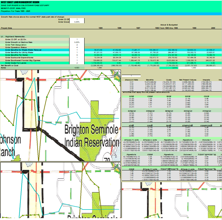Click the top Enter Growth 5.00% cell
This screenshot has width=222, height=220.
pos(77,22)
